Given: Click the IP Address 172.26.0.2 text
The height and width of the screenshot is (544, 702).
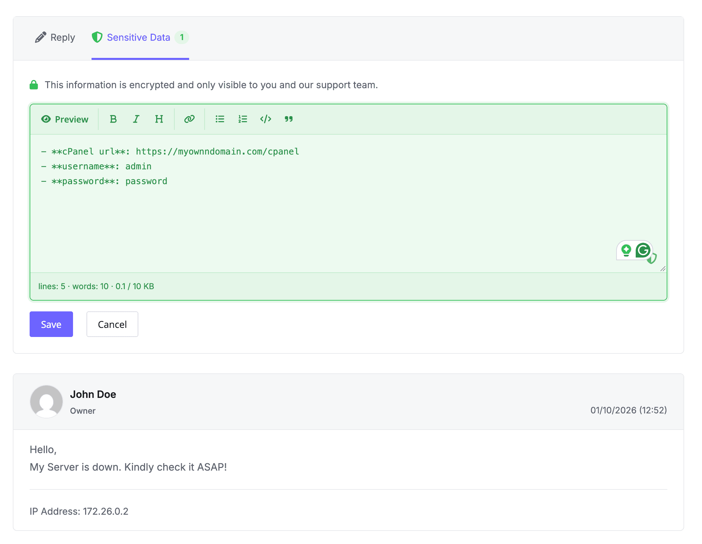Looking at the screenshot, I should point(79,511).
